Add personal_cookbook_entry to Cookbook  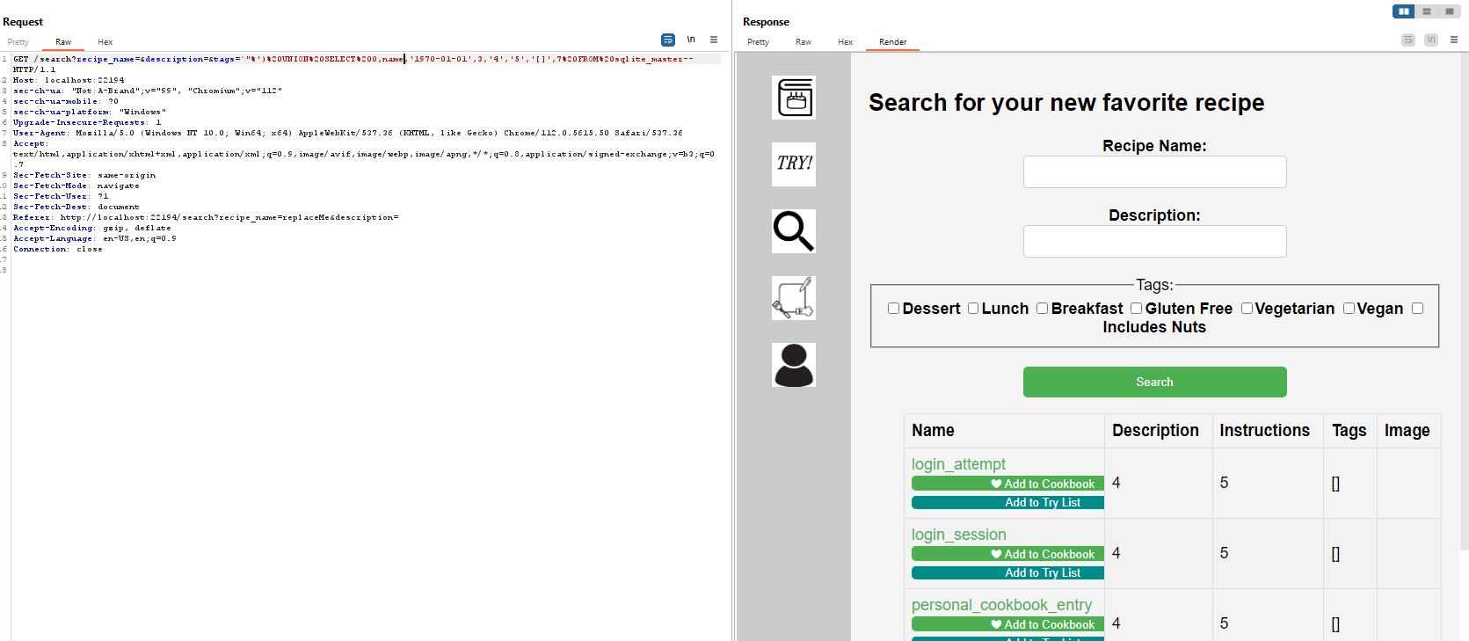1007,624
